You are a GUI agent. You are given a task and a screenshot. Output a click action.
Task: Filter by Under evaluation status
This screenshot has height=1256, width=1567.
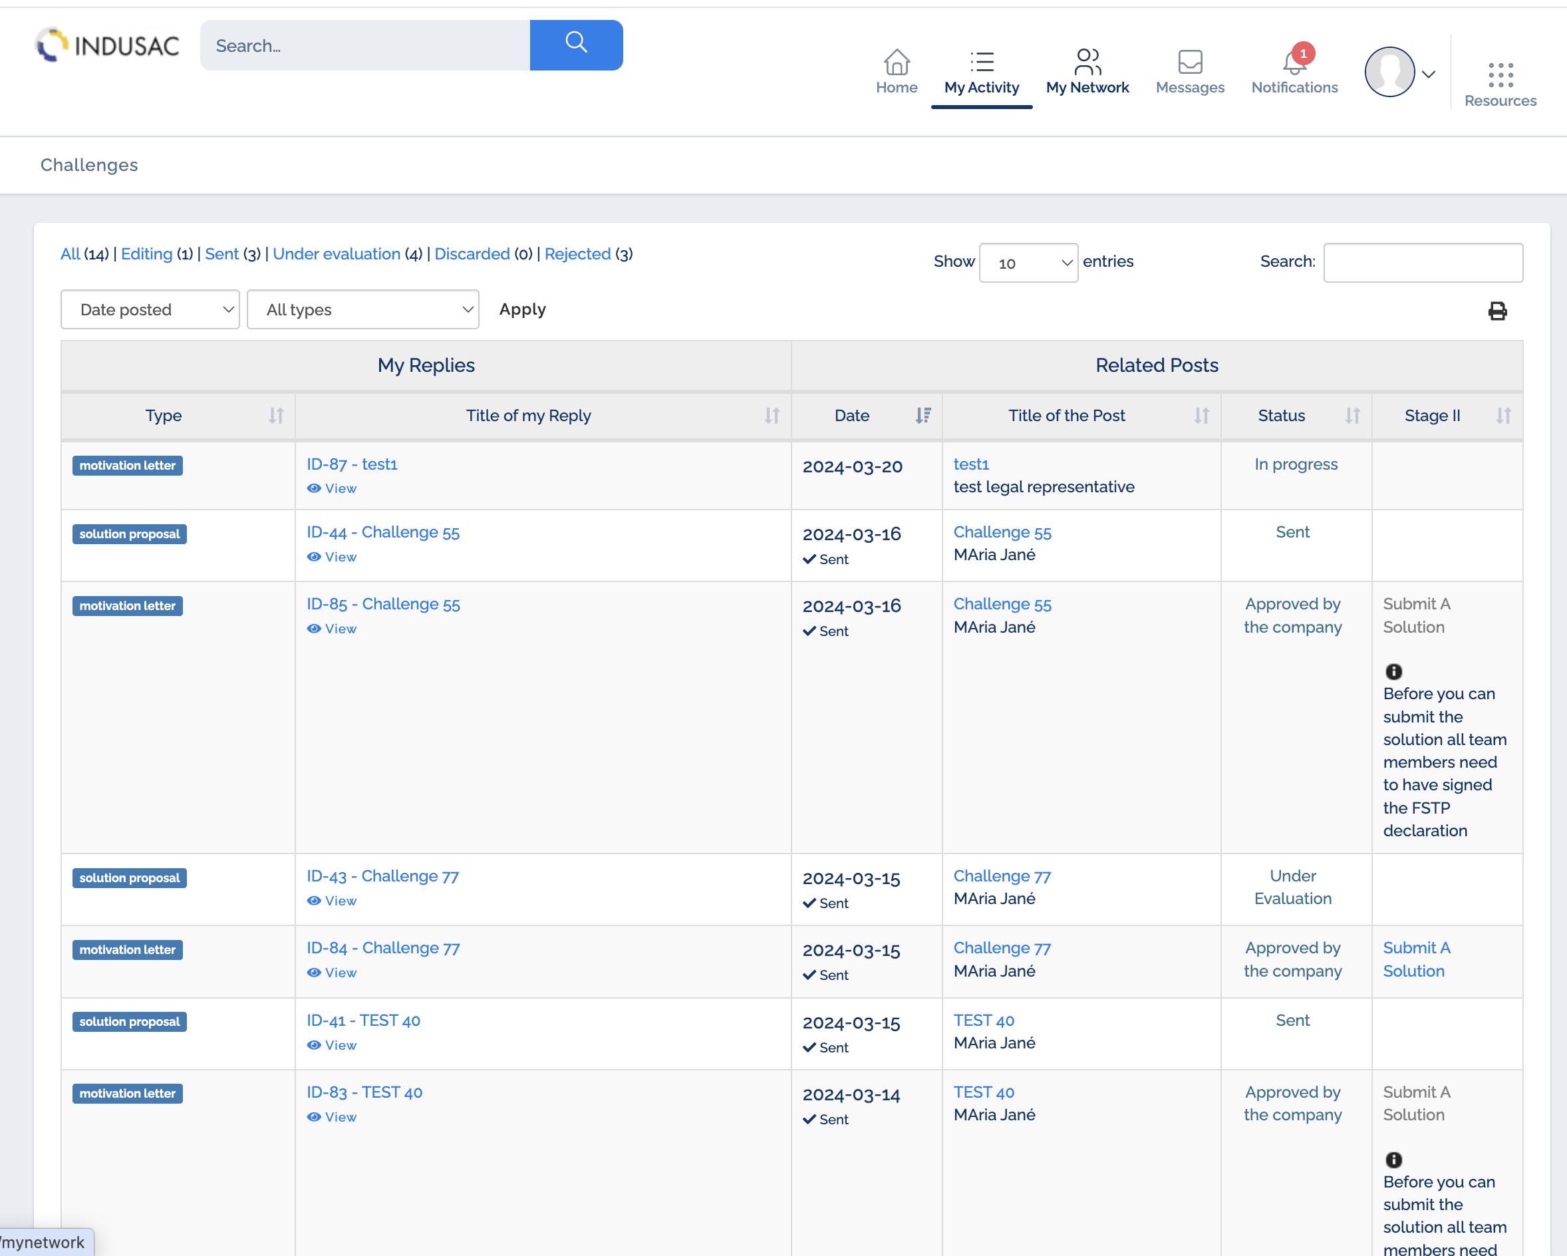337,253
